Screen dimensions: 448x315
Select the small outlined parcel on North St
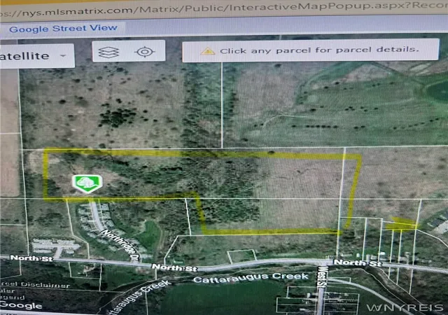[x=241, y=256]
